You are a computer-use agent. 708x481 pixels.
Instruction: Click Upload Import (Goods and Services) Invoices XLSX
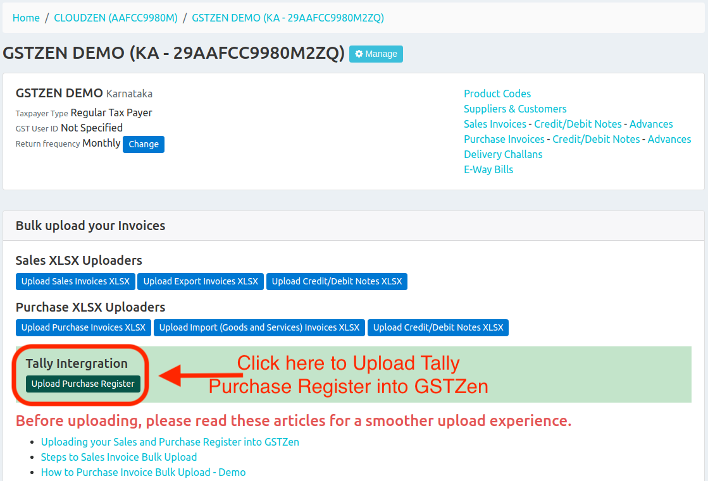click(259, 327)
